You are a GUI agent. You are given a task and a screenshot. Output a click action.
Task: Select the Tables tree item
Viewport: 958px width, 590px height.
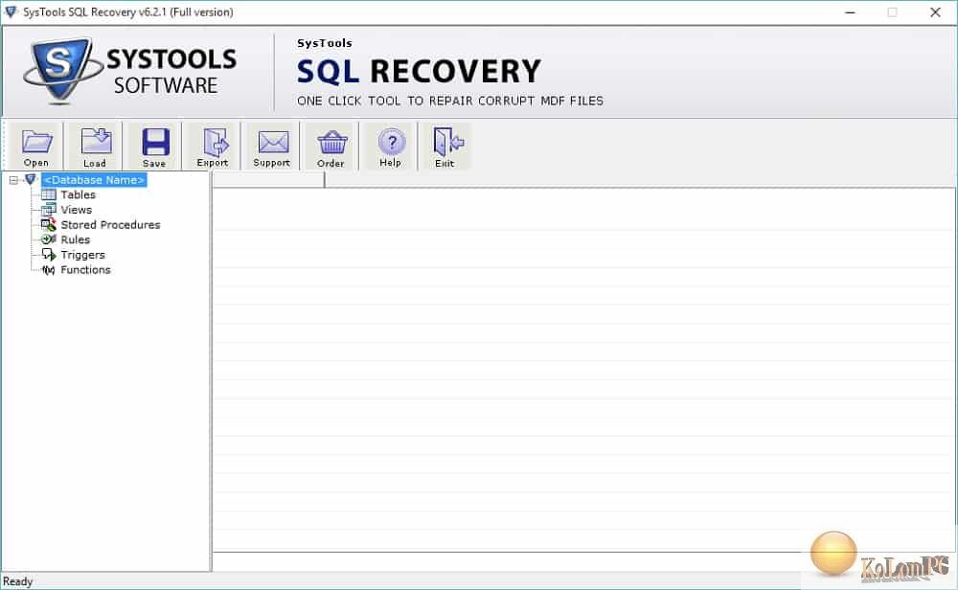79,194
